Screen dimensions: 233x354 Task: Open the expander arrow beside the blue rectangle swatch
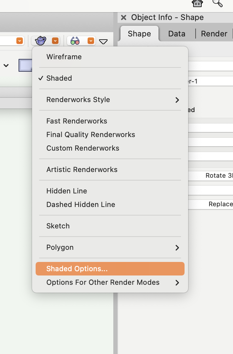click(x=6, y=65)
